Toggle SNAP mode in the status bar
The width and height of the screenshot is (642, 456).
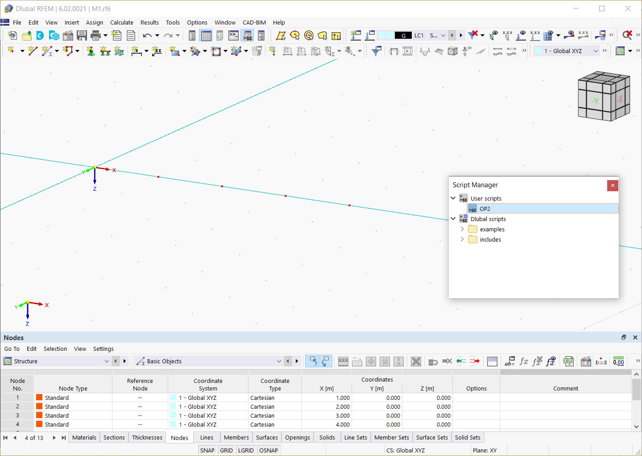pyautogui.click(x=207, y=450)
